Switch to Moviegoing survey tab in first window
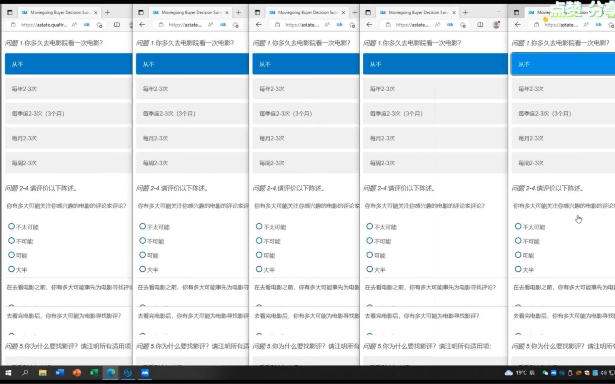 pos(60,12)
